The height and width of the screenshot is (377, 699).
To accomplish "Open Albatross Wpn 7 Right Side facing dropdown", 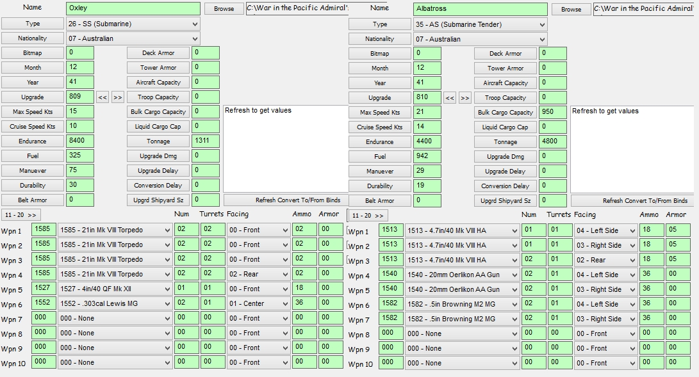I will (x=606, y=319).
